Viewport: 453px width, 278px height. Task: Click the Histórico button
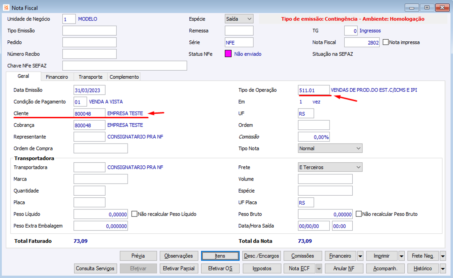423,269
